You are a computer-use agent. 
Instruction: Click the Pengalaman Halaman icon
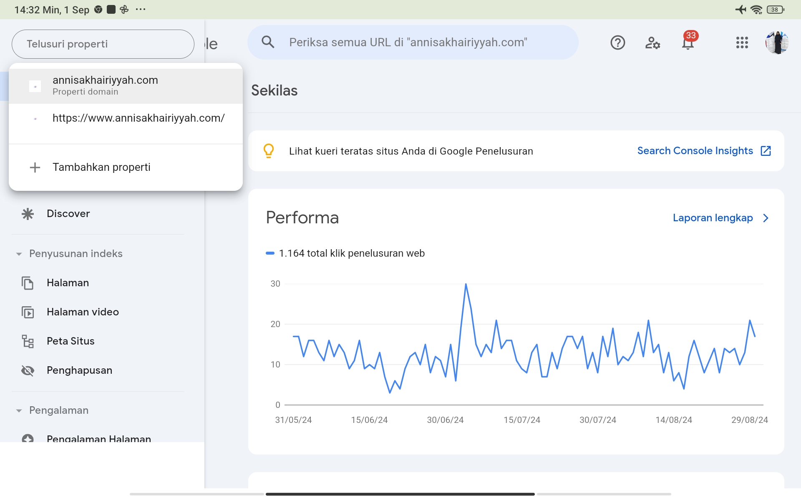click(28, 438)
